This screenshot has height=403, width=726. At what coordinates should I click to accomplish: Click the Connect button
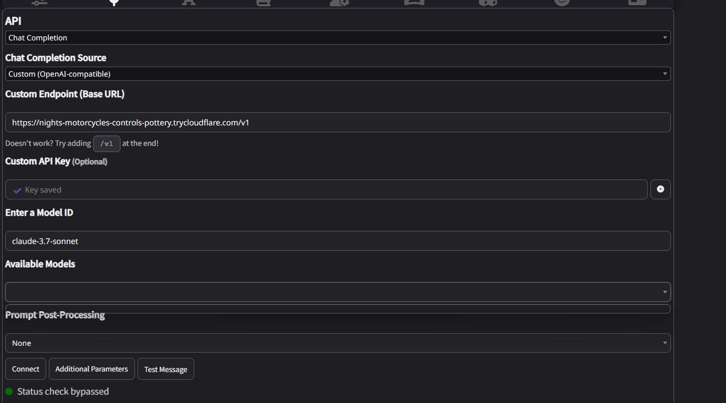pyautogui.click(x=26, y=369)
